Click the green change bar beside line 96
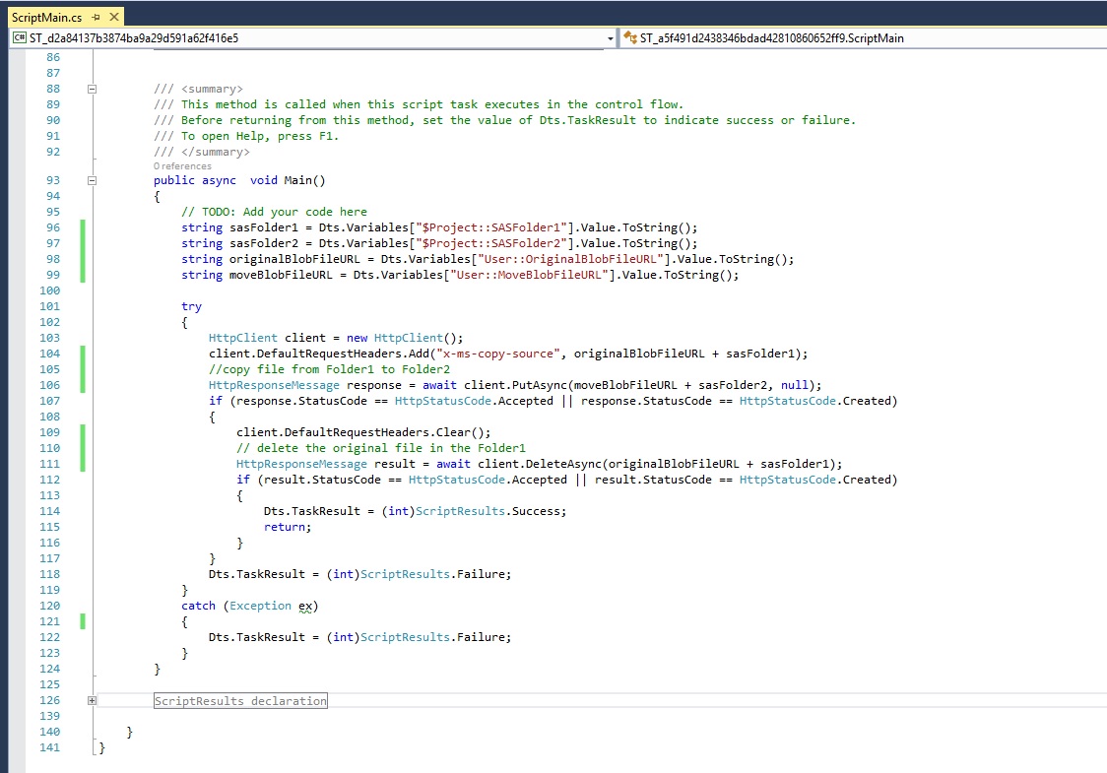1107x773 pixels. click(x=83, y=227)
